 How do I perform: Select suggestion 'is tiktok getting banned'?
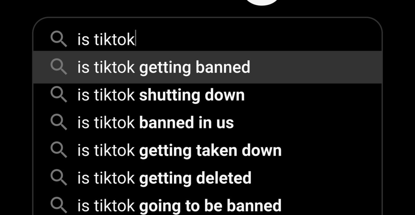coord(207,67)
